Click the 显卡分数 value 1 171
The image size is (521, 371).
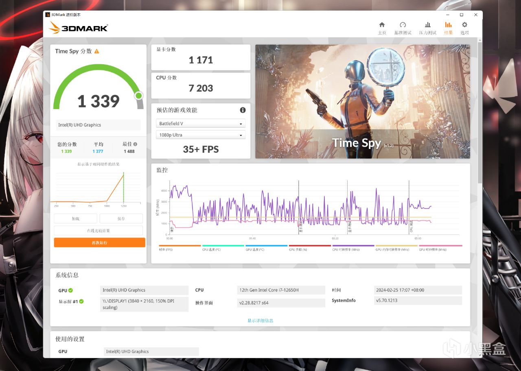point(201,60)
